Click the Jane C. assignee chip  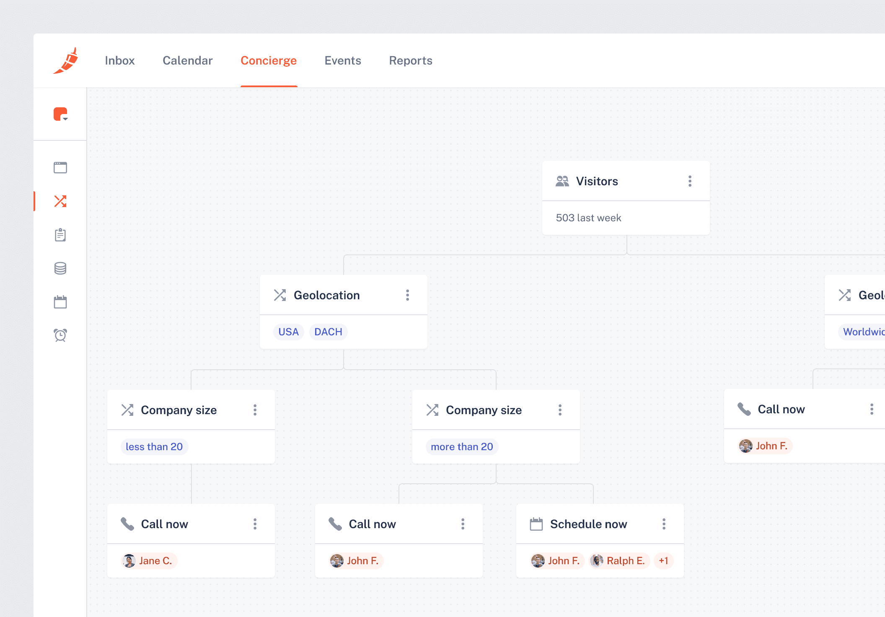[149, 561]
